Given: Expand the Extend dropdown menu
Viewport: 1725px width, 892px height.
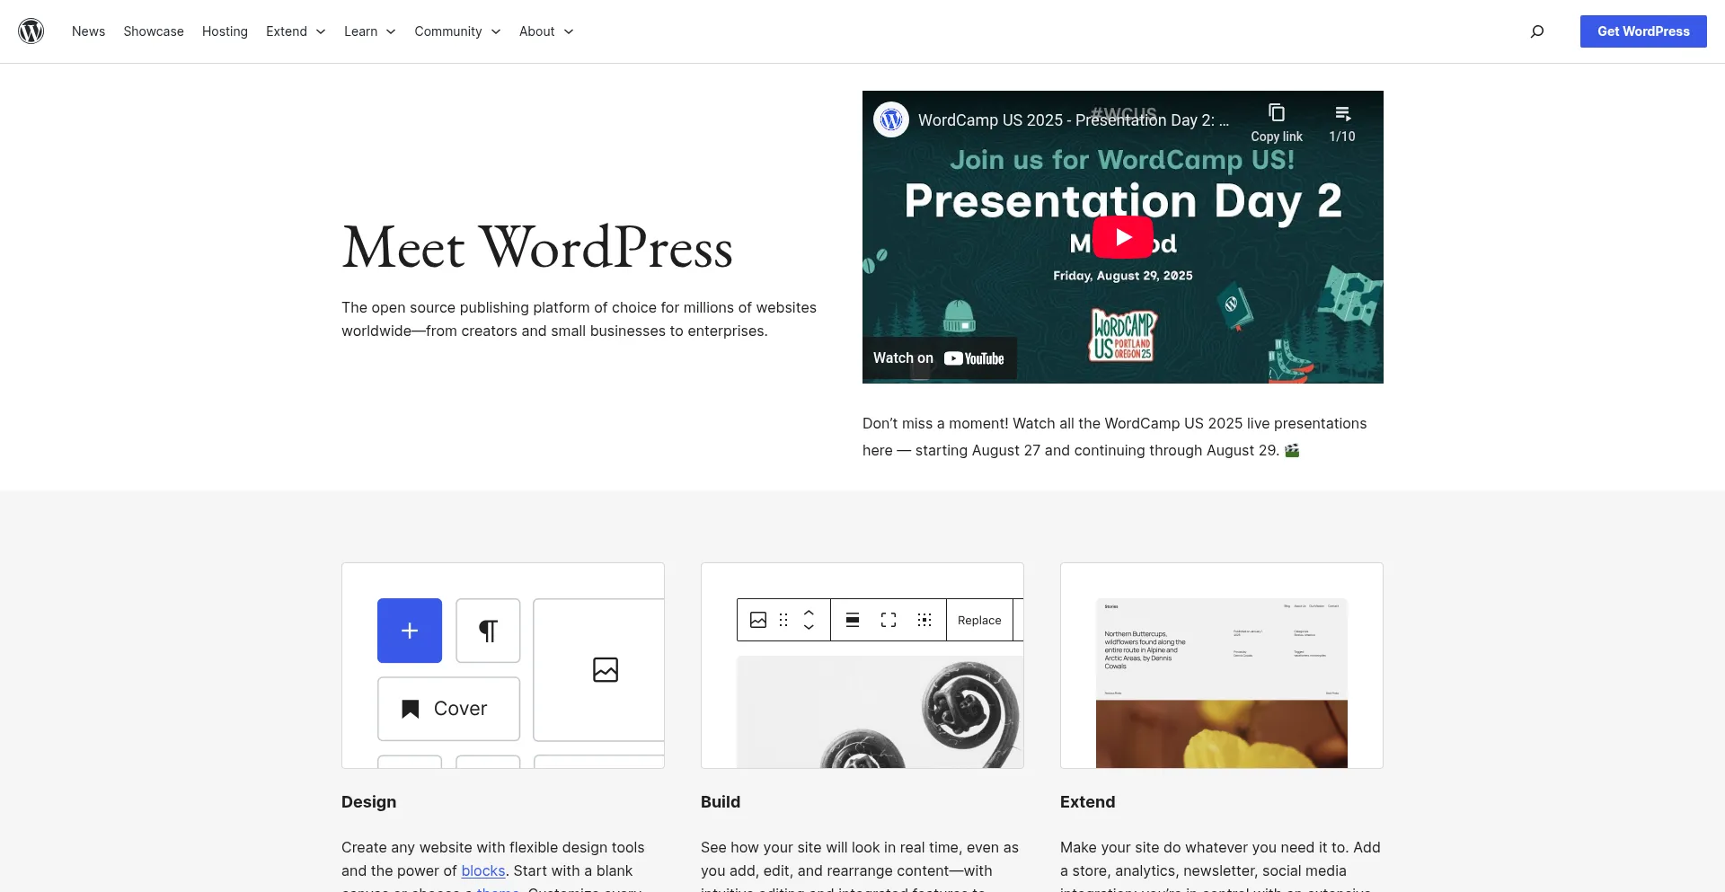Looking at the screenshot, I should click(x=296, y=31).
